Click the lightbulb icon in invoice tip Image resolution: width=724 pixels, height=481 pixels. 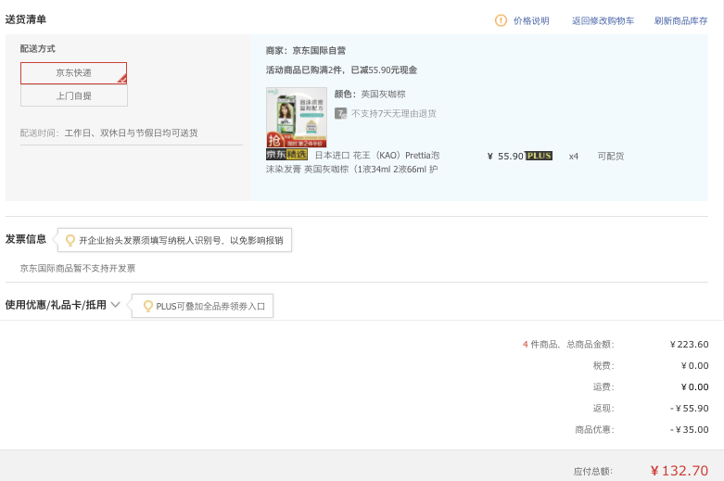tap(70, 240)
